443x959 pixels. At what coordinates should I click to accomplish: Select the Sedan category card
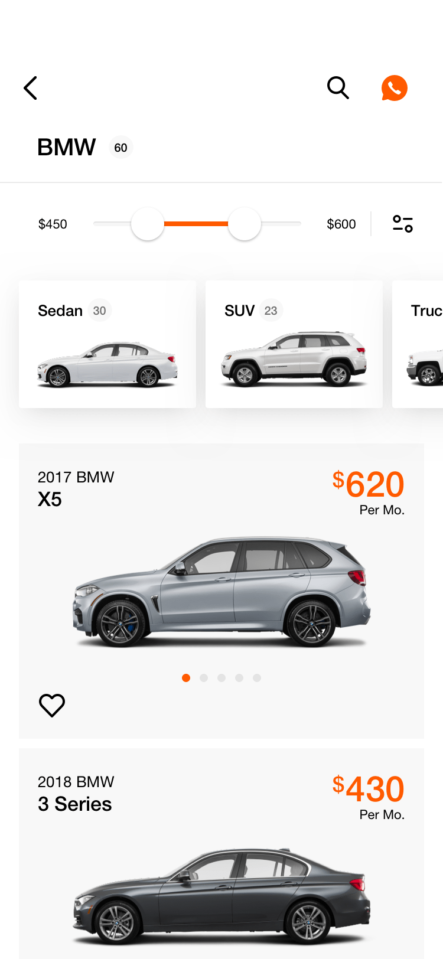click(108, 344)
